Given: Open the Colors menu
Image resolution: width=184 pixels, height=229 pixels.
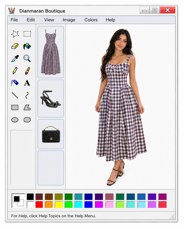Looking at the screenshot, I should [91, 20].
